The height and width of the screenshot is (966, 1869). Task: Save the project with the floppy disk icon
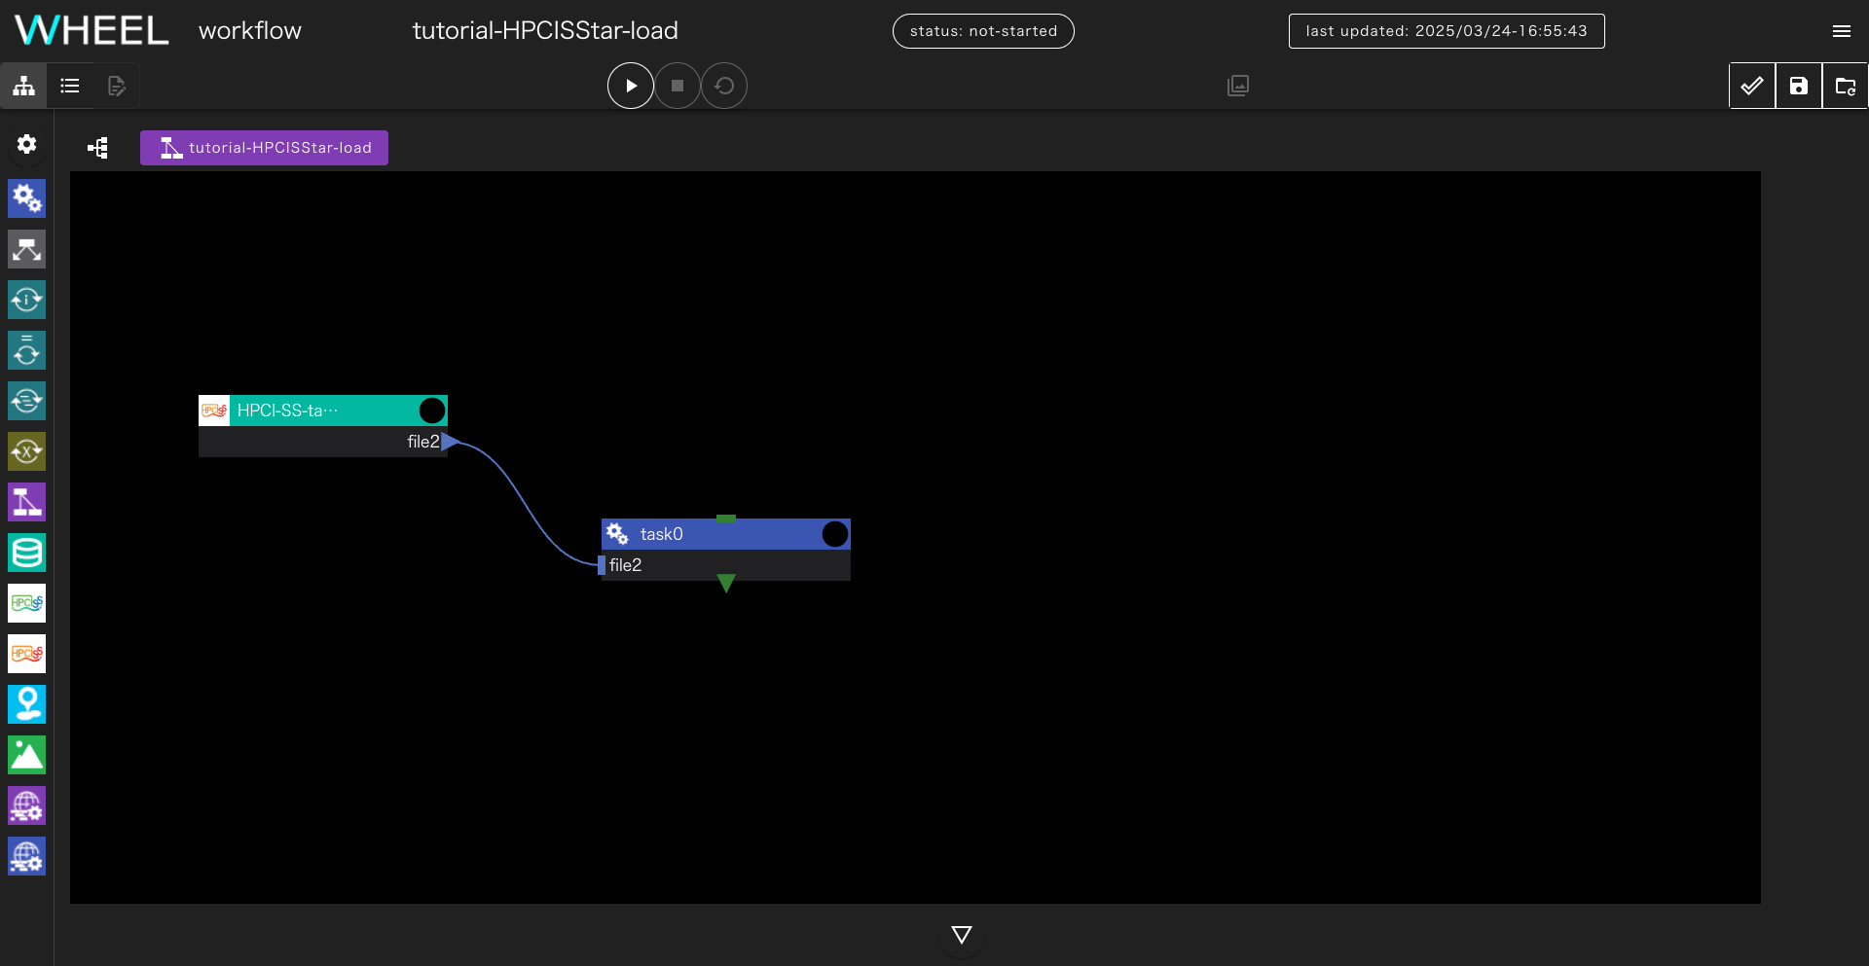pyautogui.click(x=1799, y=86)
